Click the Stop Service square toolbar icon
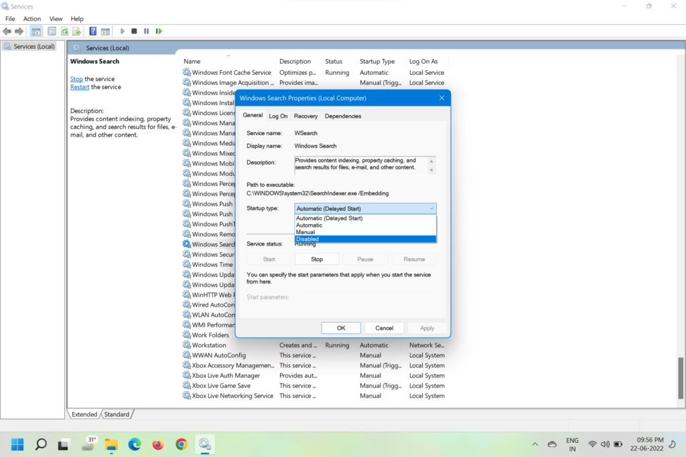This screenshot has height=457, width=686. coord(135,31)
